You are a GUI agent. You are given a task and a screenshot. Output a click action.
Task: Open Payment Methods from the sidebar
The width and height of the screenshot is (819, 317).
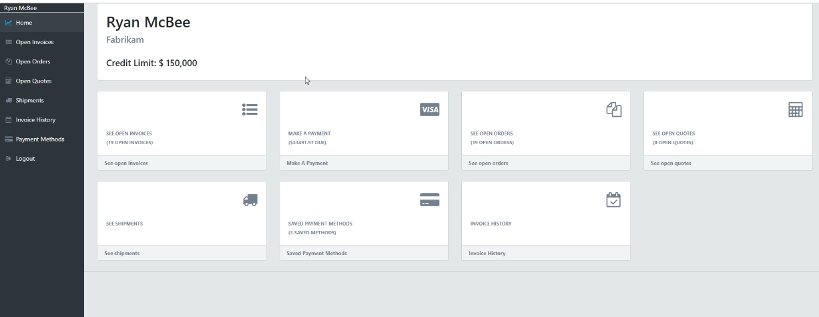pyautogui.click(x=42, y=139)
